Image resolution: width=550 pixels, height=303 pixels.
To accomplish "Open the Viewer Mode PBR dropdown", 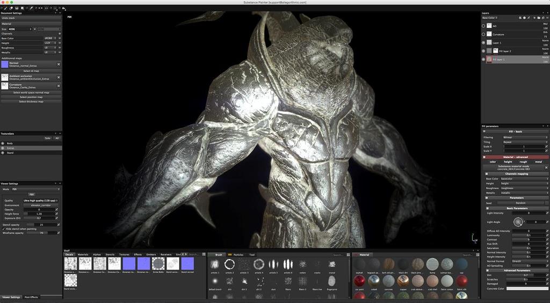I will (x=35, y=189).
